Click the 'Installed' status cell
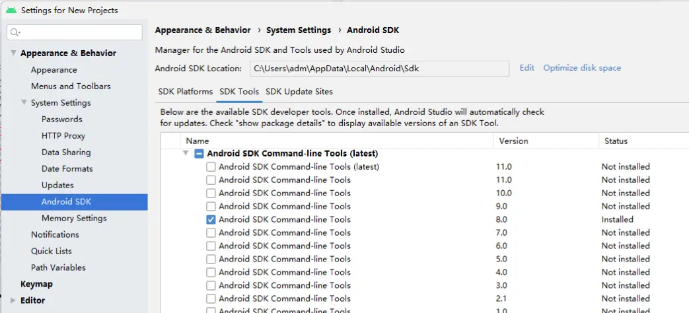The width and height of the screenshot is (689, 313). (x=618, y=219)
